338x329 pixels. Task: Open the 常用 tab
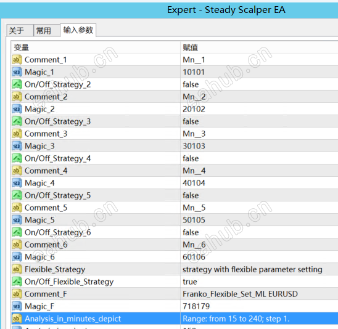pyautogui.click(x=46, y=30)
